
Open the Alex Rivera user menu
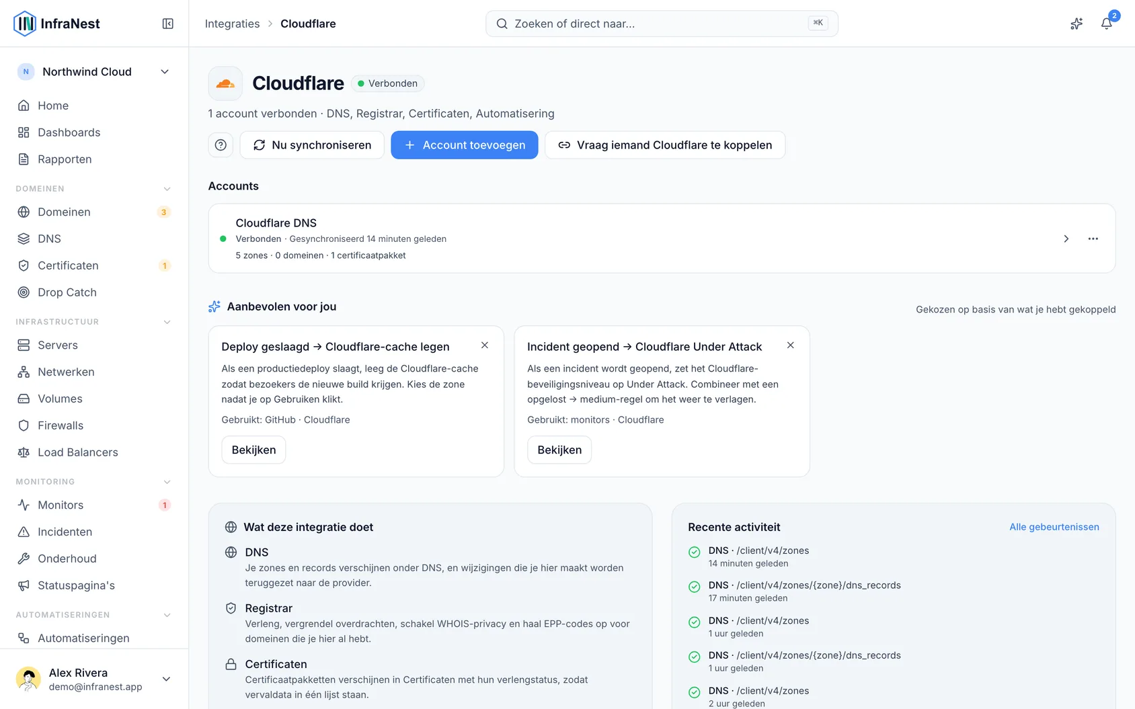94,679
